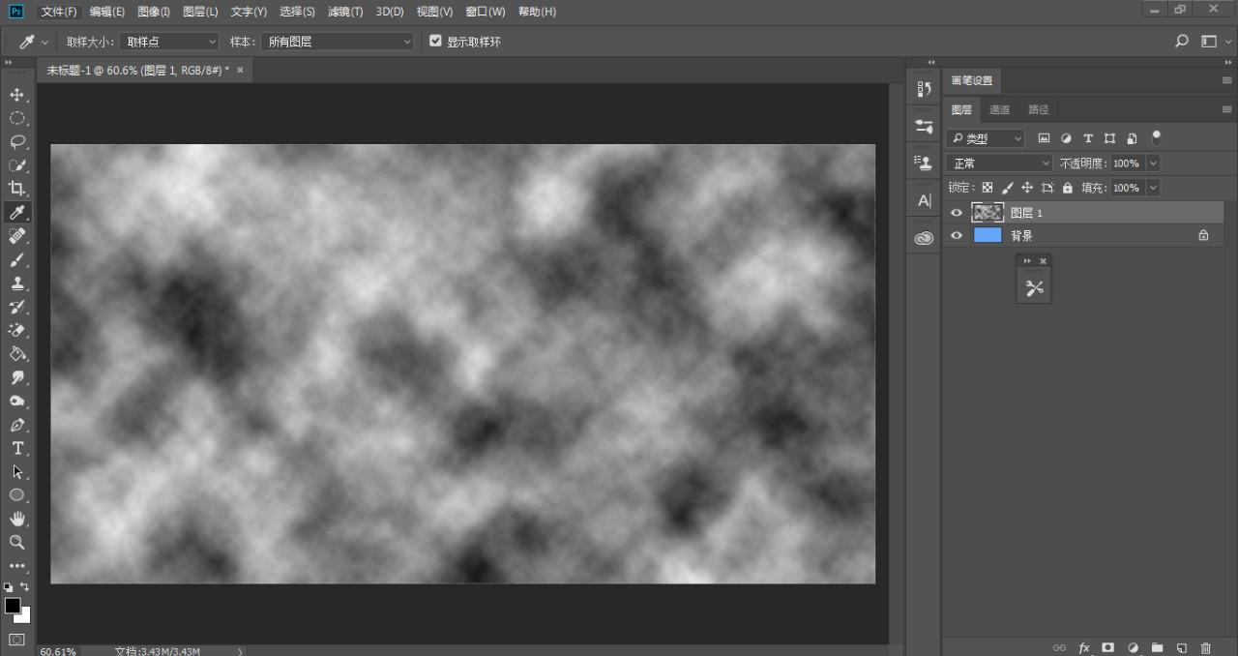Open the blend mode 正常 dropdown

pos(999,164)
